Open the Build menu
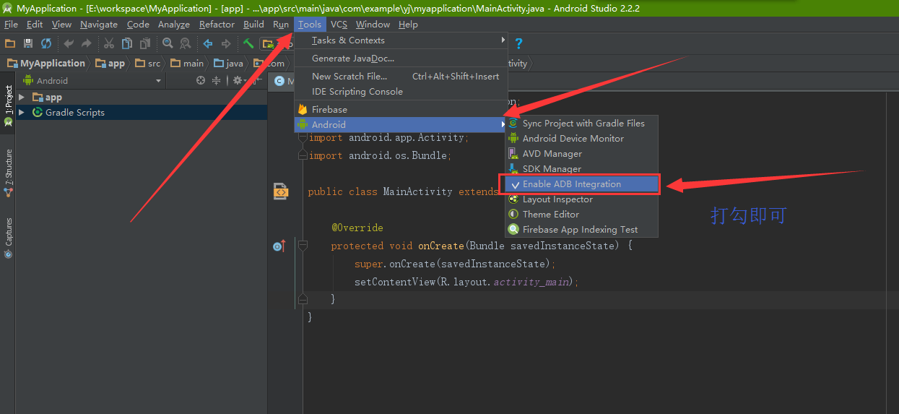Screen dimensions: 899x414 pyautogui.click(x=253, y=24)
